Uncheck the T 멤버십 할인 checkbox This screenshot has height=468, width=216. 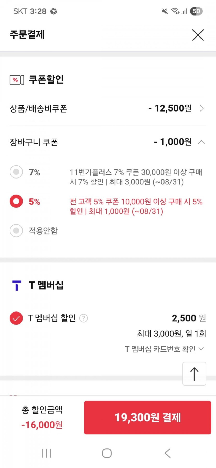point(16,318)
